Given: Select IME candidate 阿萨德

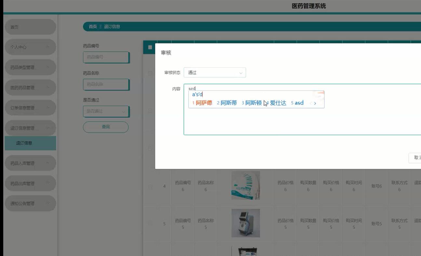Looking at the screenshot, I should pos(204,102).
